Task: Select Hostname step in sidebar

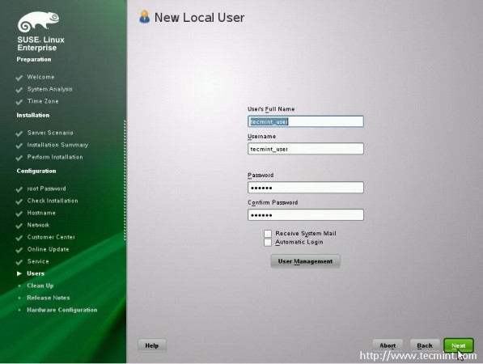Action: [41, 213]
